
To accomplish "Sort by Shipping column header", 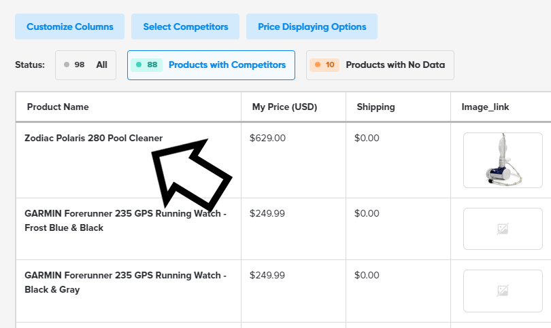I will (375, 107).
